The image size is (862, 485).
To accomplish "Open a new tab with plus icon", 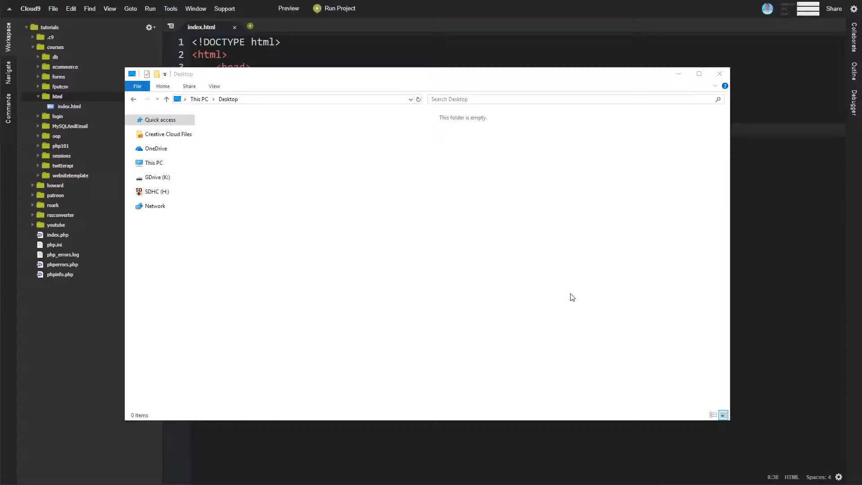I will [x=250, y=26].
